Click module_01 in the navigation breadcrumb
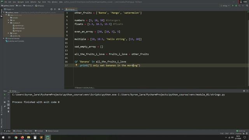This screenshot has height=140, width=249. coord(28,6)
